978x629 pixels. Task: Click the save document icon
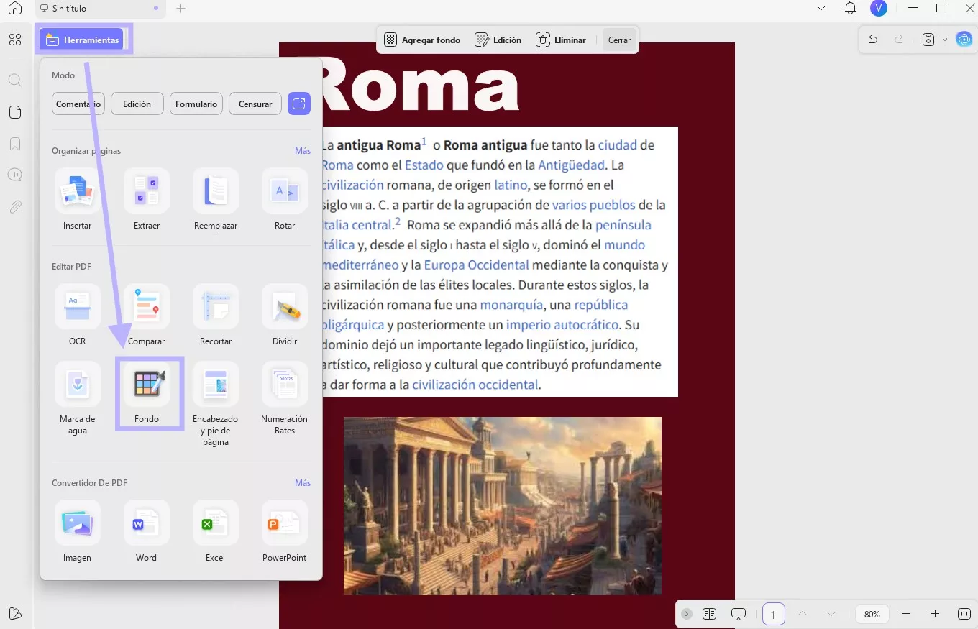click(928, 40)
